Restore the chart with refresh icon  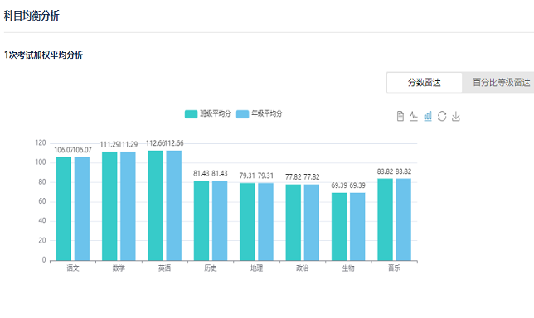(442, 116)
